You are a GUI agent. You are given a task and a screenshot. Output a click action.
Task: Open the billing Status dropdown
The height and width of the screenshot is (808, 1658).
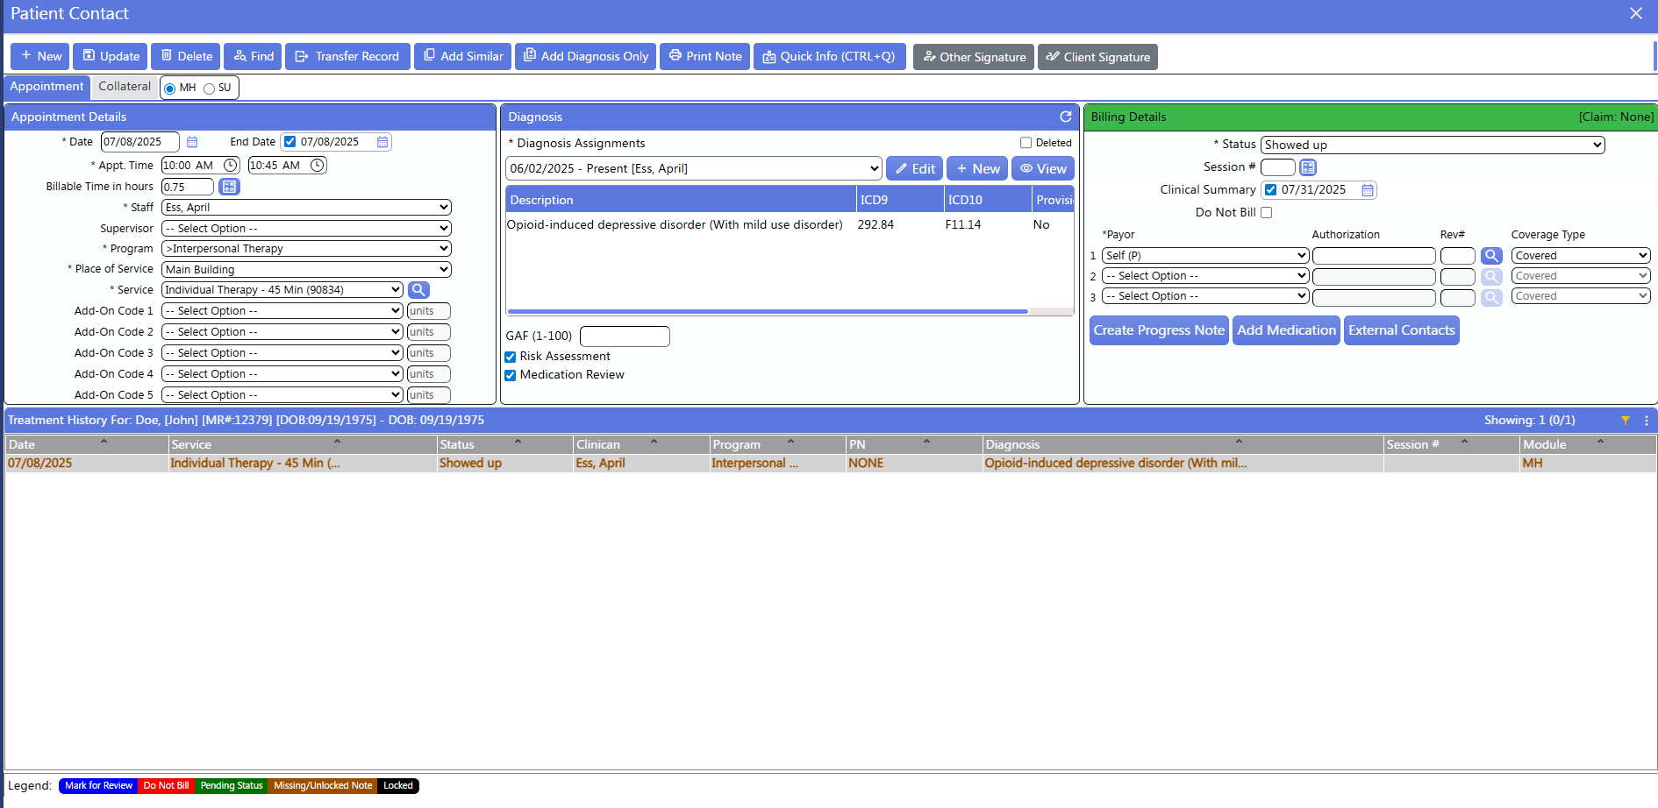point(1432,145)
